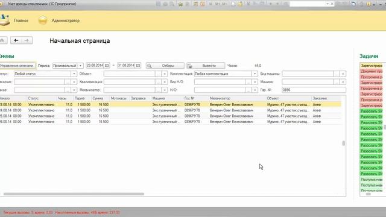The width and height of the screenshot is (386, 217).
Task: Clear the title bar search field
Action: pos(332,4)
